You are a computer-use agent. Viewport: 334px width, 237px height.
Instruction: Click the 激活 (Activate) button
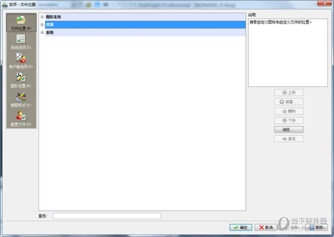pos(288,139)
